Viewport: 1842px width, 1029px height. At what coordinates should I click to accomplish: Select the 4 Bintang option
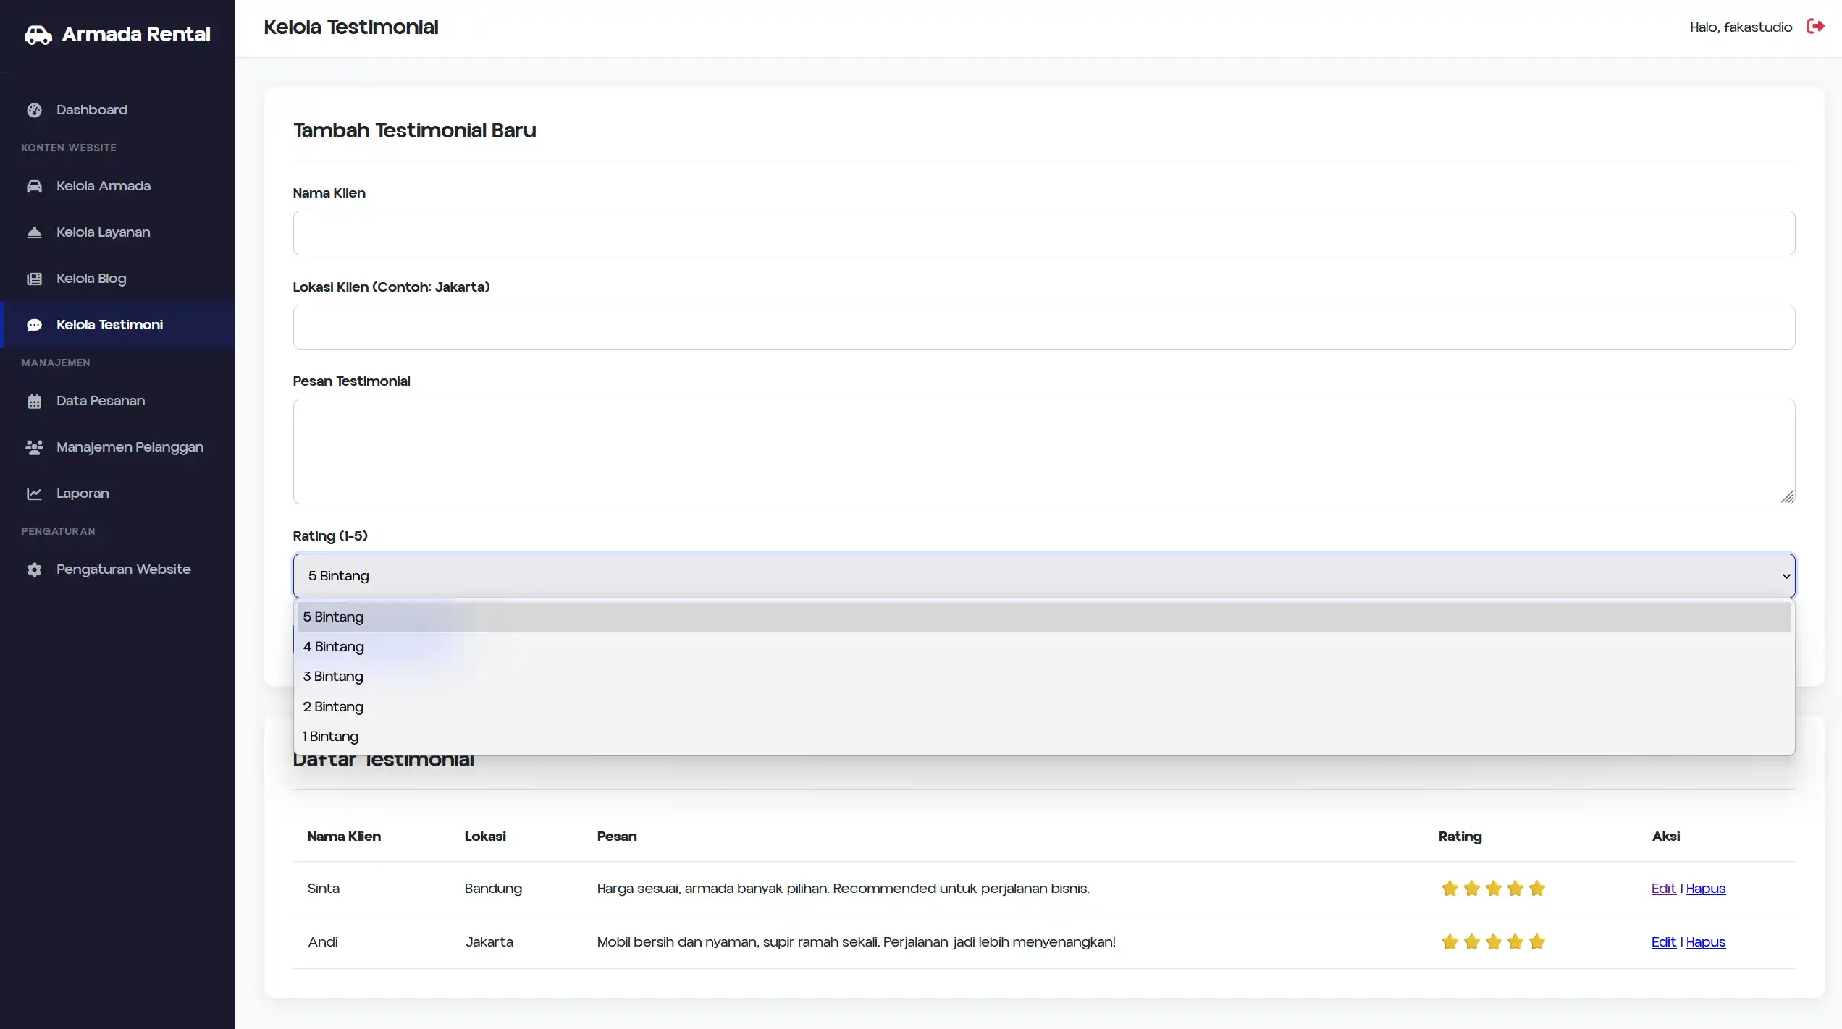click(334, 647)
